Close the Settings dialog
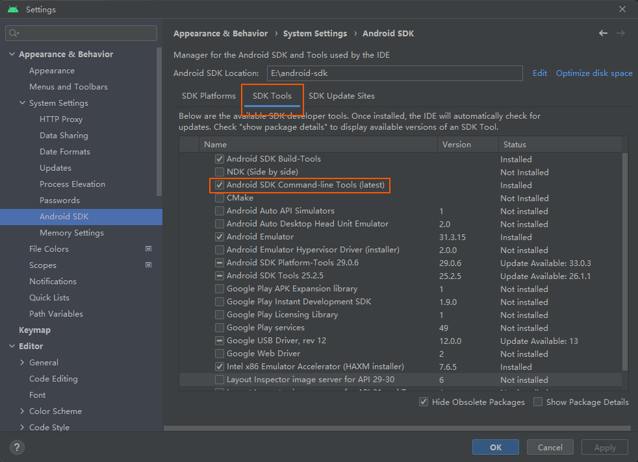Image resolution: width=638 pixels, height=462 pixels. (622, 9)
